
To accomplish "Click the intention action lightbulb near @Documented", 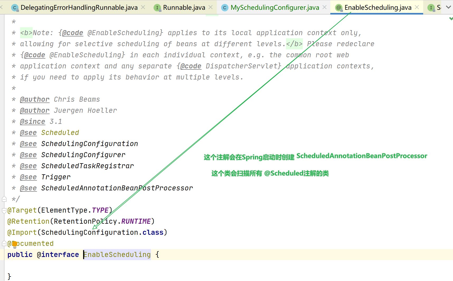I will [15, 243].
